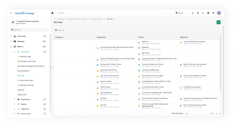Open the notifications bell
This screenshot has height=125, width=234.
tap(193, 13)
